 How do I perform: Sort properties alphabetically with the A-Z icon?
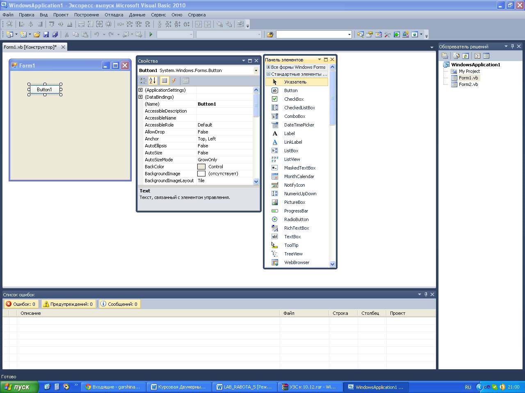pos(152,81)
